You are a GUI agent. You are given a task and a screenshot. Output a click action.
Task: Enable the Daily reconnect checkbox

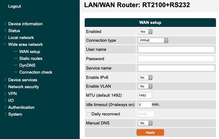(89, 114)
